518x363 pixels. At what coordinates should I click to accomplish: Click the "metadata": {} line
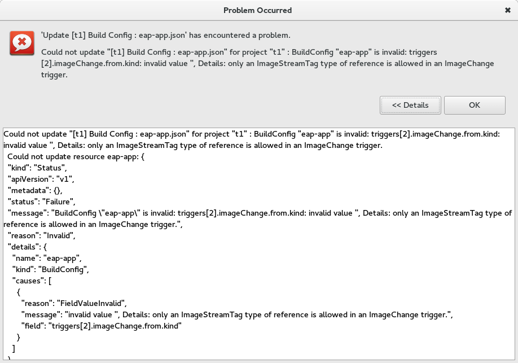coord(35,190)
